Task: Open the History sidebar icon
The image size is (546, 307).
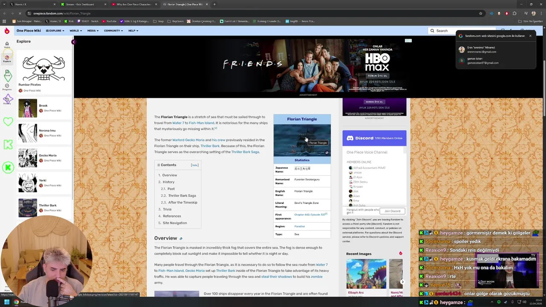Action: [7, 101]
